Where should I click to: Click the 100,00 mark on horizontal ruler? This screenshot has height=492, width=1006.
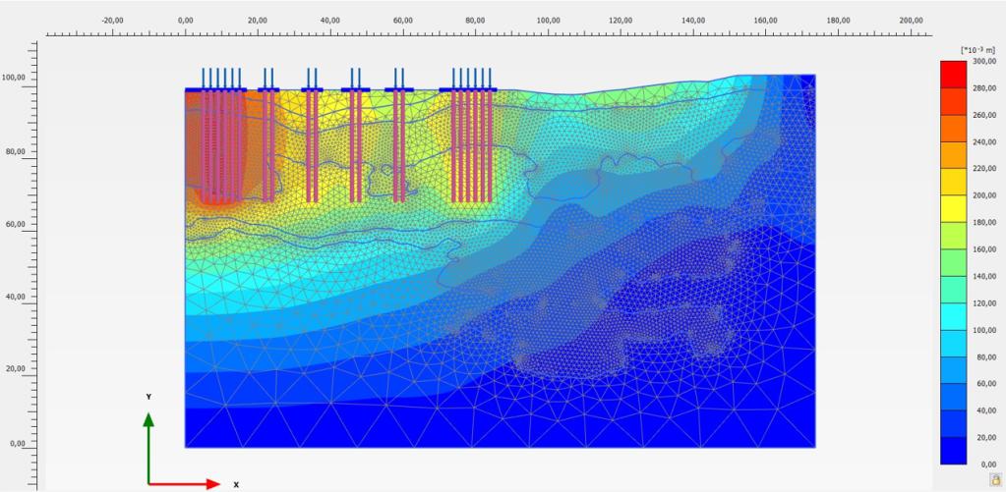[x=549, y=19]
